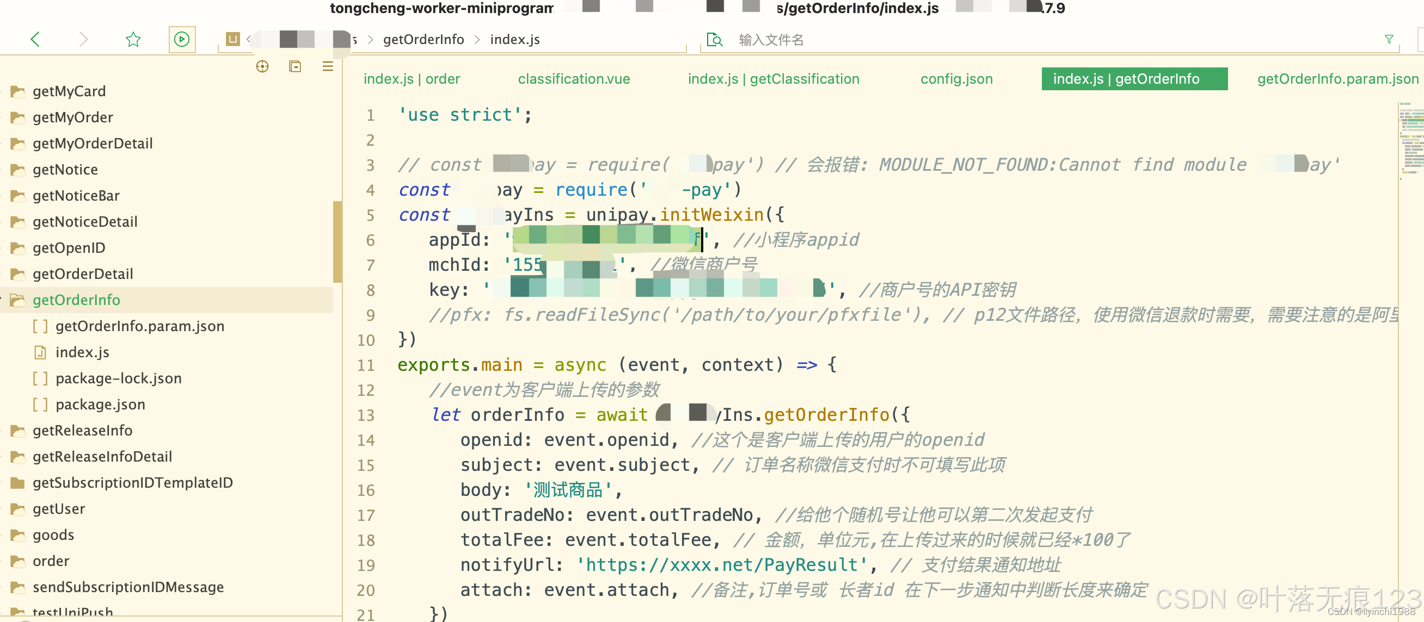The image size is (1424, 622).
Task: Open package.json in the file tree
Action: coord(100,405)
